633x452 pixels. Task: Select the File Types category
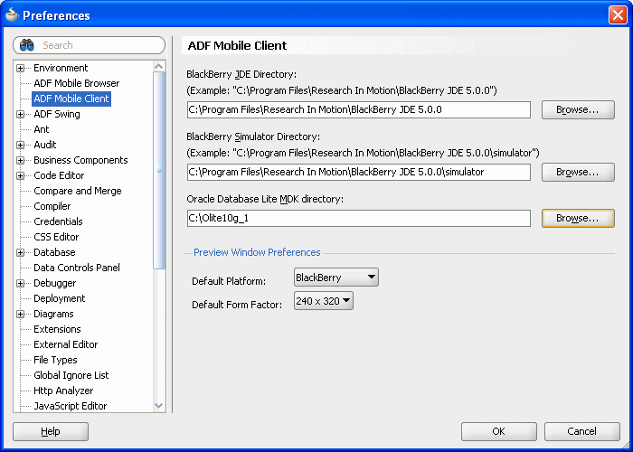55,360
